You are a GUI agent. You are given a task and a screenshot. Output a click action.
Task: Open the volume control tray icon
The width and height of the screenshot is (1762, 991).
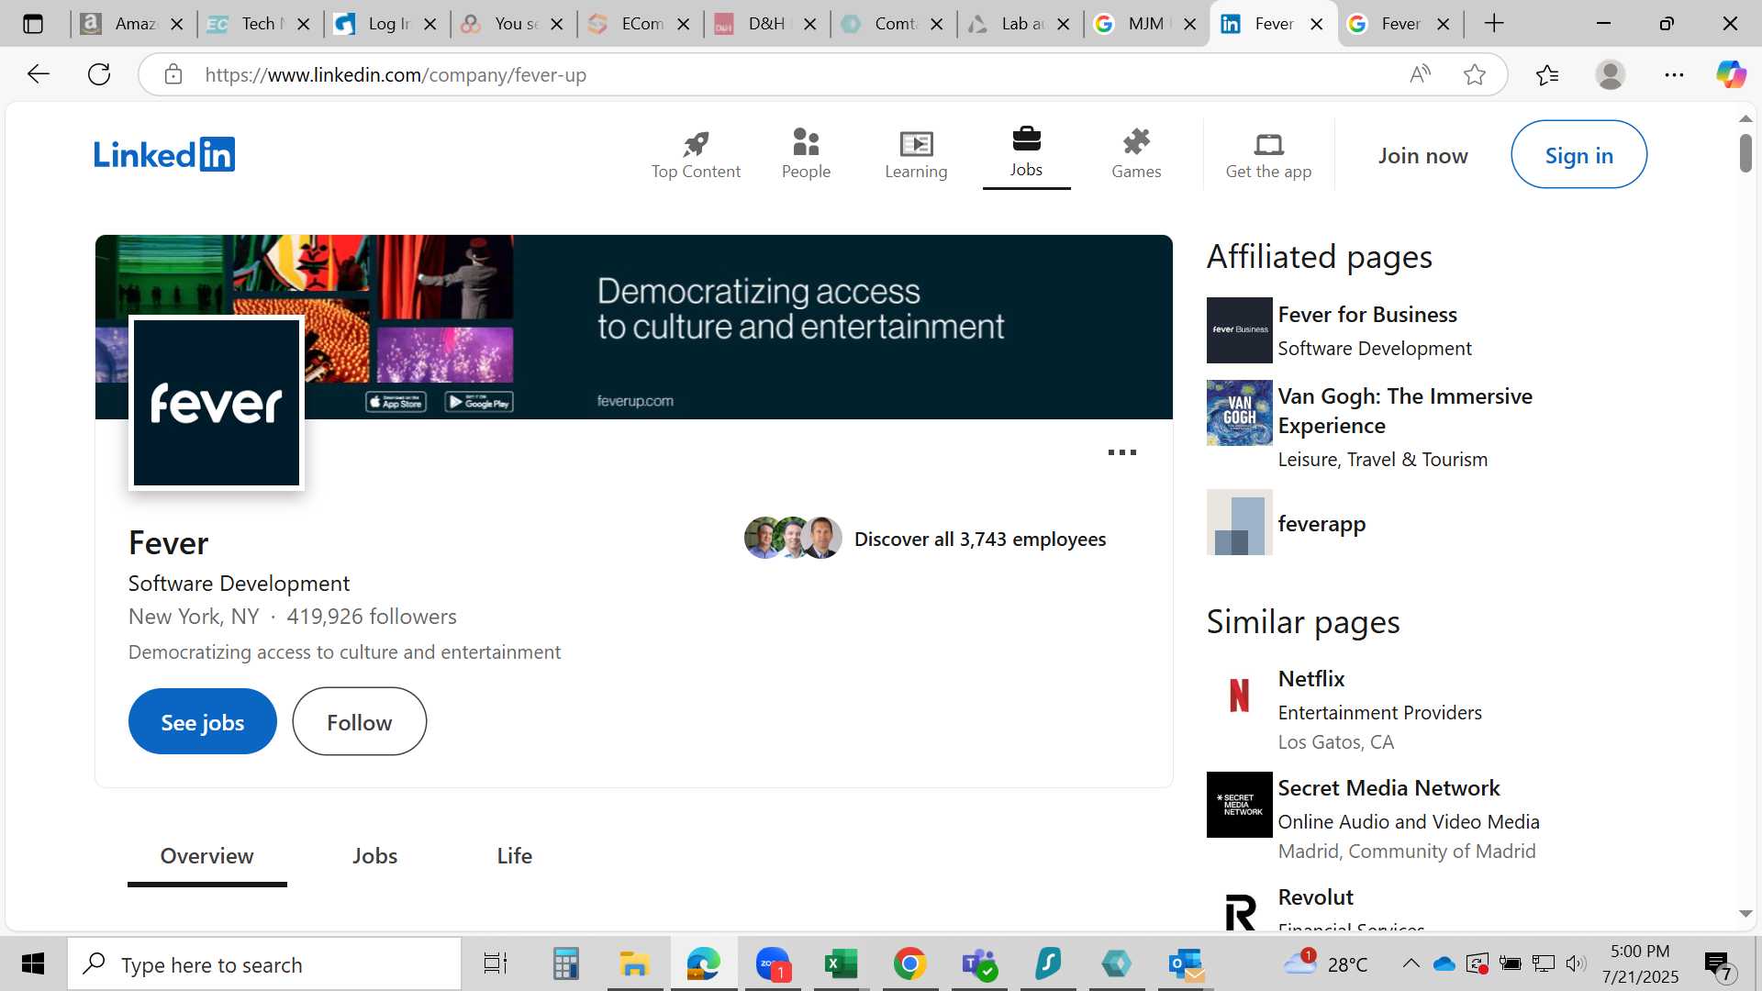[1576, 963]
